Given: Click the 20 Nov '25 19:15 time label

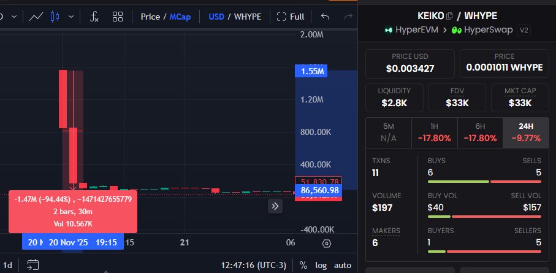Looking at the screenshot, I should pos(83,242).
